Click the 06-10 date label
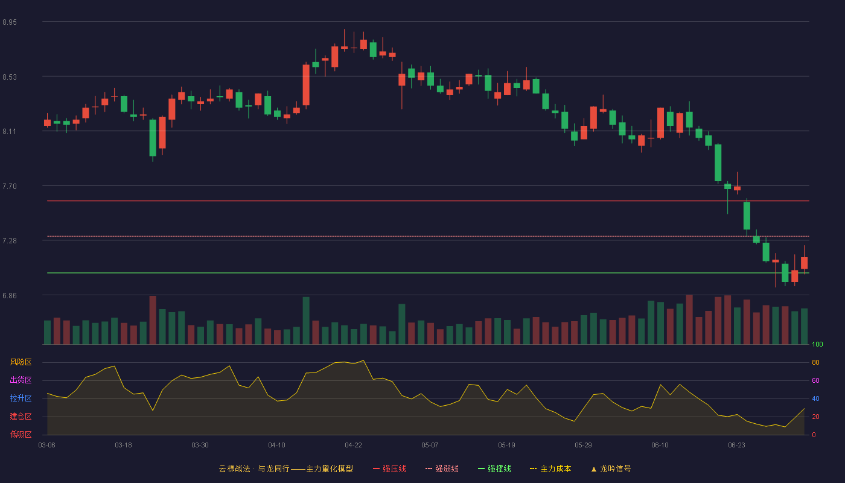The height and width of the screenshot is (483, 845). [x=660, y=445]
